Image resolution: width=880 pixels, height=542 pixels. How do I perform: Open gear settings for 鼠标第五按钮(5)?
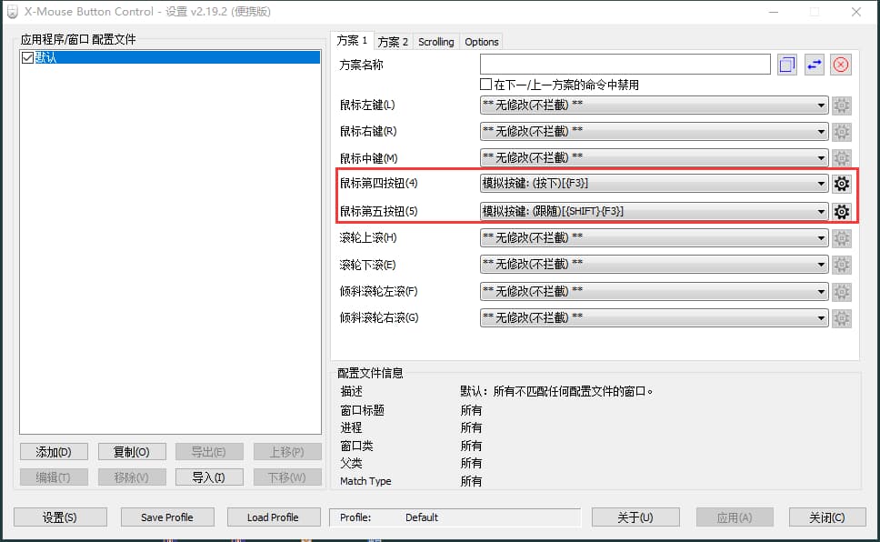coord(841,211)
